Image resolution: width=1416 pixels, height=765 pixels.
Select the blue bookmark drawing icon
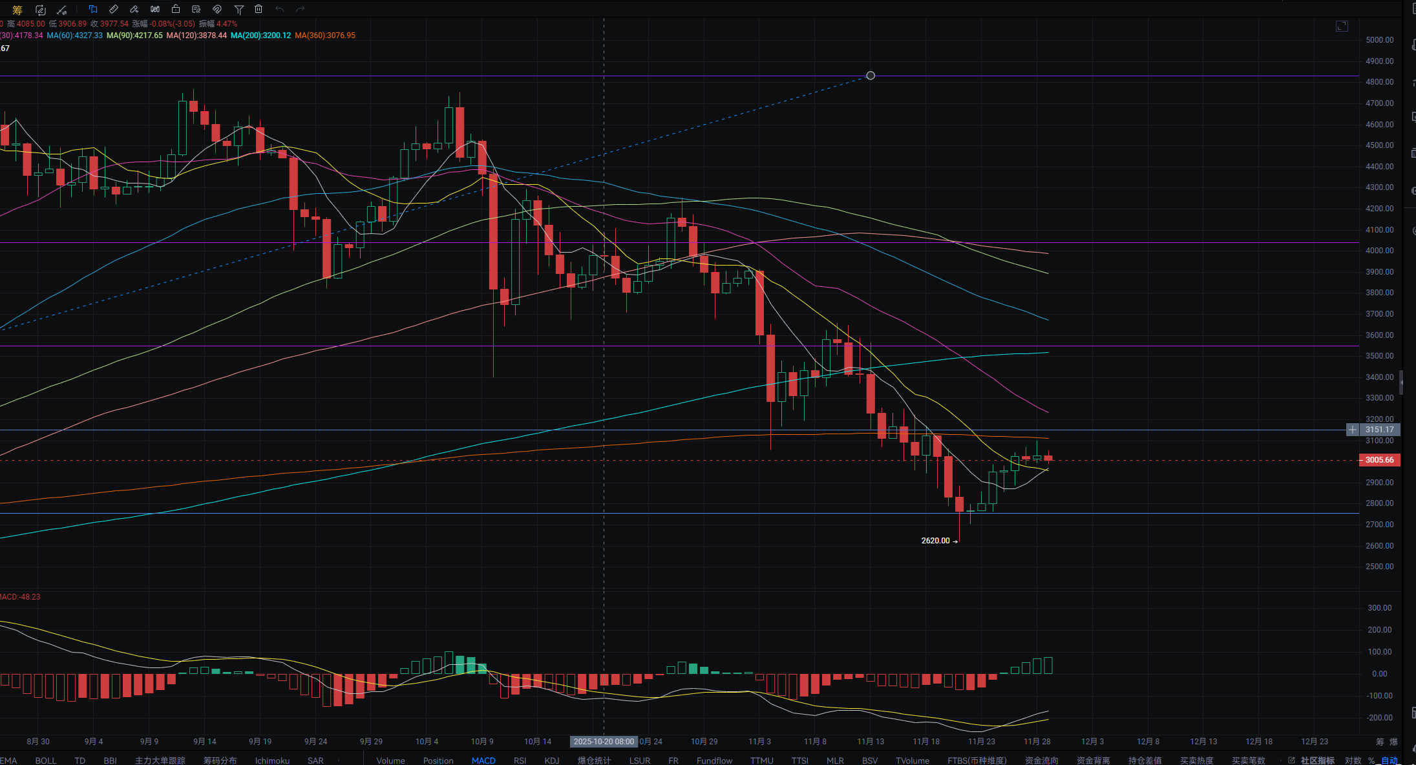pos(93,9)
